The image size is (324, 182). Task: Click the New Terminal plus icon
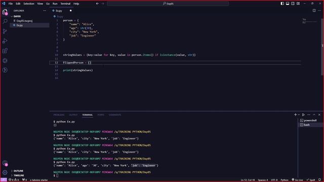(x=295, y=115)
